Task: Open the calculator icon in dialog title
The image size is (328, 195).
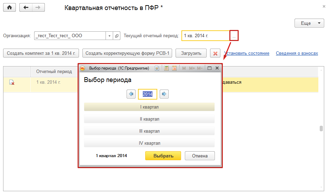Action: point(166,68)
